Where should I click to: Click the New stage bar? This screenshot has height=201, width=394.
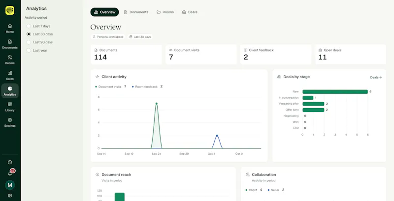(x=335, y=92)
